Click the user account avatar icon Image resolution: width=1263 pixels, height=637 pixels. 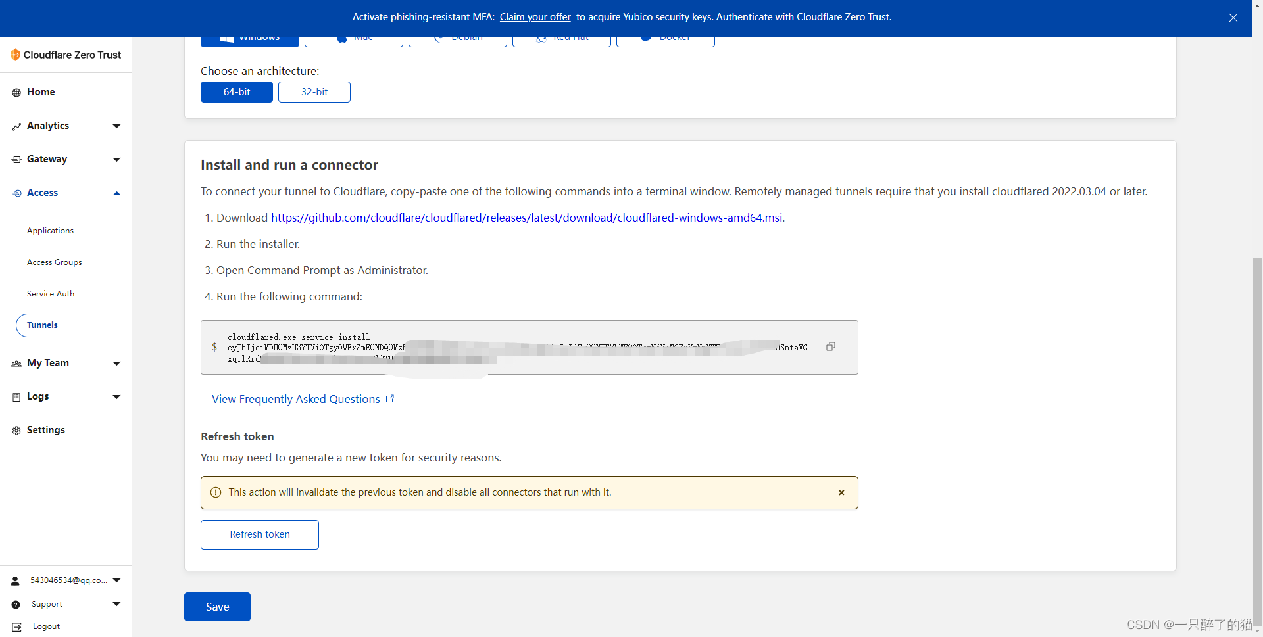coord(15,580)
